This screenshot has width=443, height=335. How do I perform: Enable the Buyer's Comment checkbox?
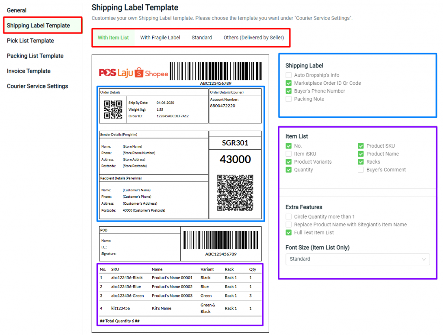pyautogui.click(x=360, y=170)
